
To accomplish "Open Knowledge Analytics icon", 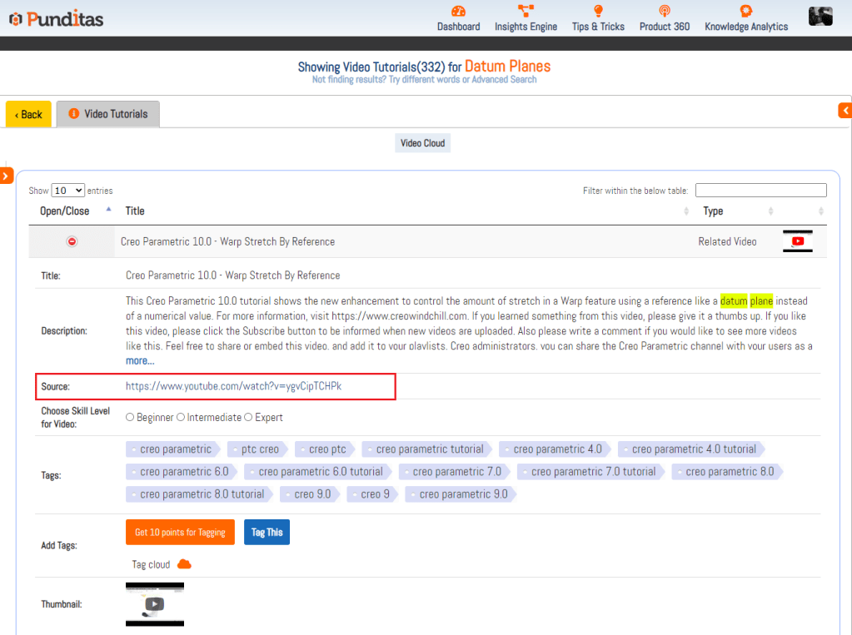I will [745, 11].
